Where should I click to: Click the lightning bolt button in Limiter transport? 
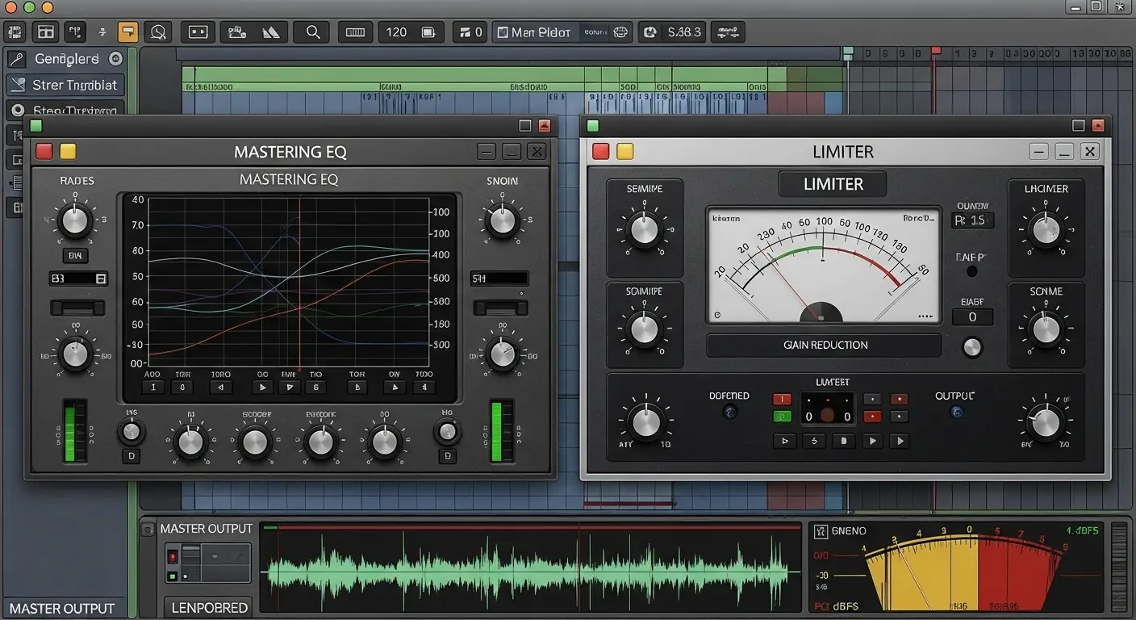(813, 441)
